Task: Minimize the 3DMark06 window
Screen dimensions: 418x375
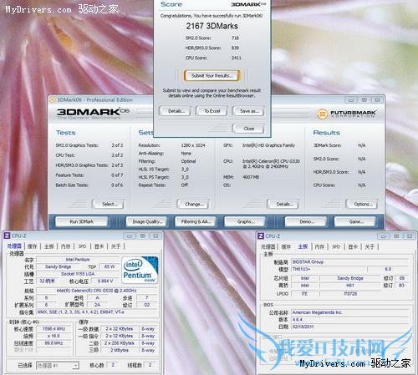Action: pyautogui.click(x=351, y=100)
